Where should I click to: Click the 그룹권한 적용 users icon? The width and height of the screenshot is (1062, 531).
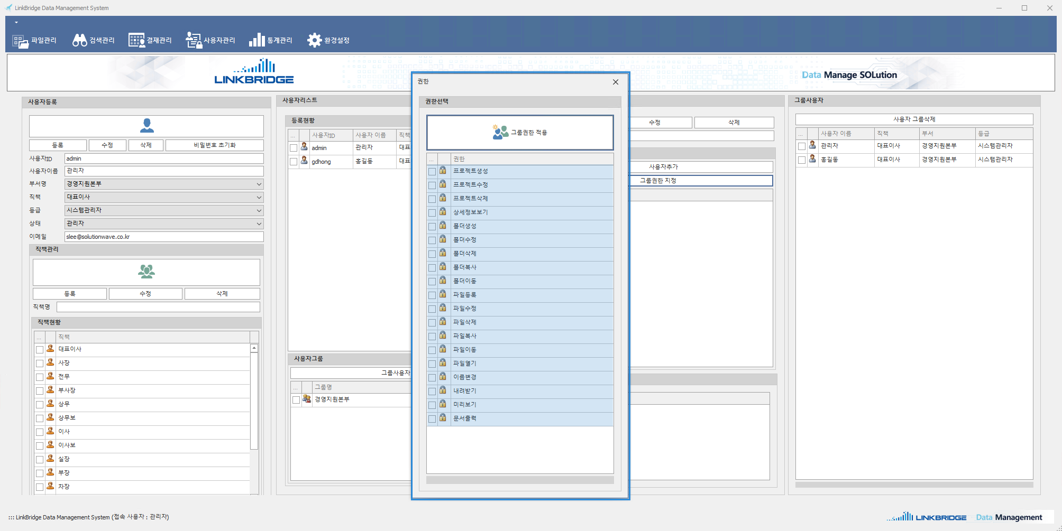500,132
